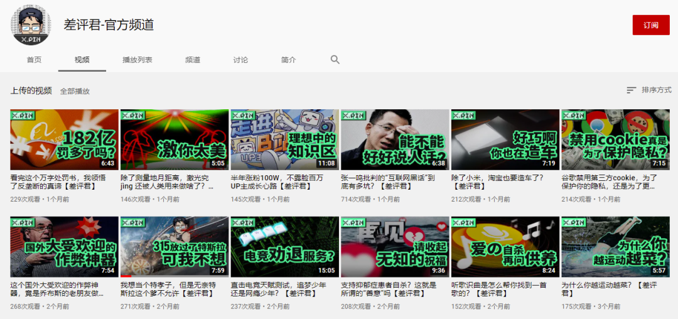
Task: Go to the 讨论 tab
Action: (x=241, y=60)
